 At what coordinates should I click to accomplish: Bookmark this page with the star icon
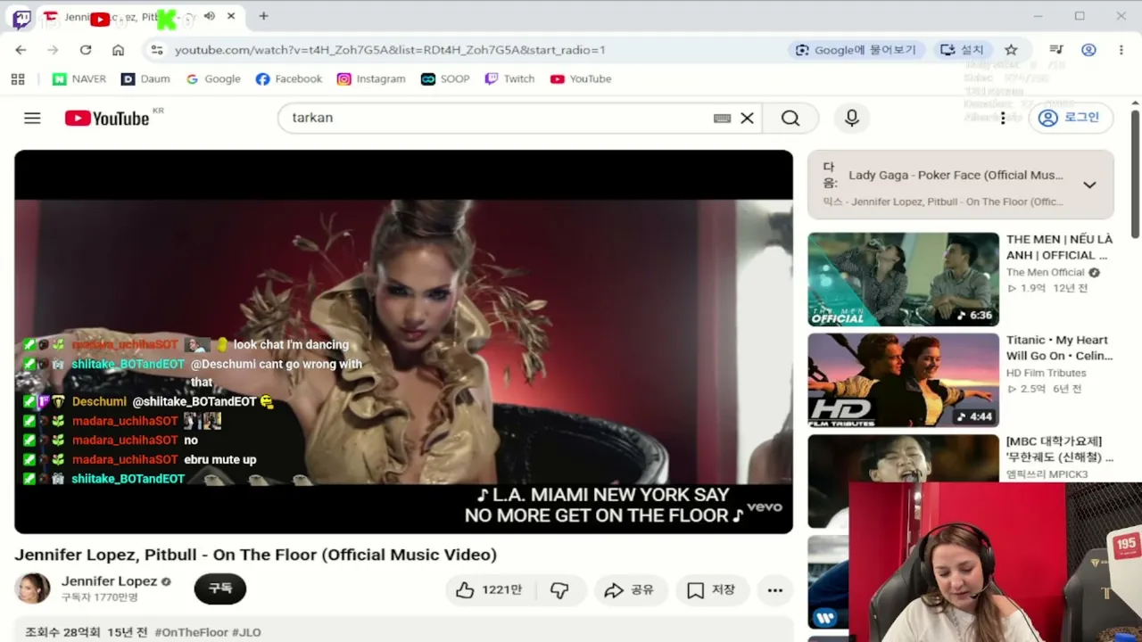(1011, 50)
